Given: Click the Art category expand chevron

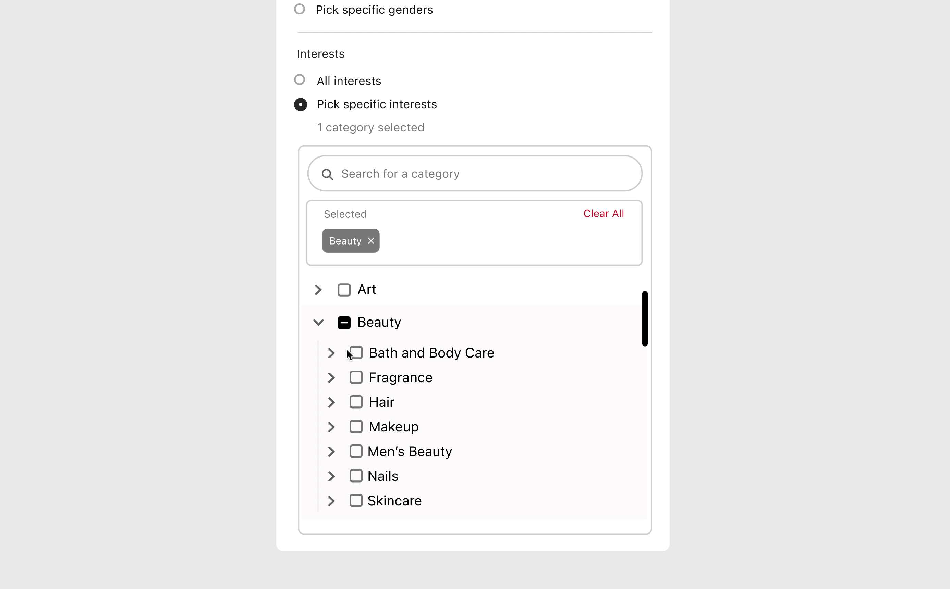Looking at the screenshot, I should tap(318, 290).
